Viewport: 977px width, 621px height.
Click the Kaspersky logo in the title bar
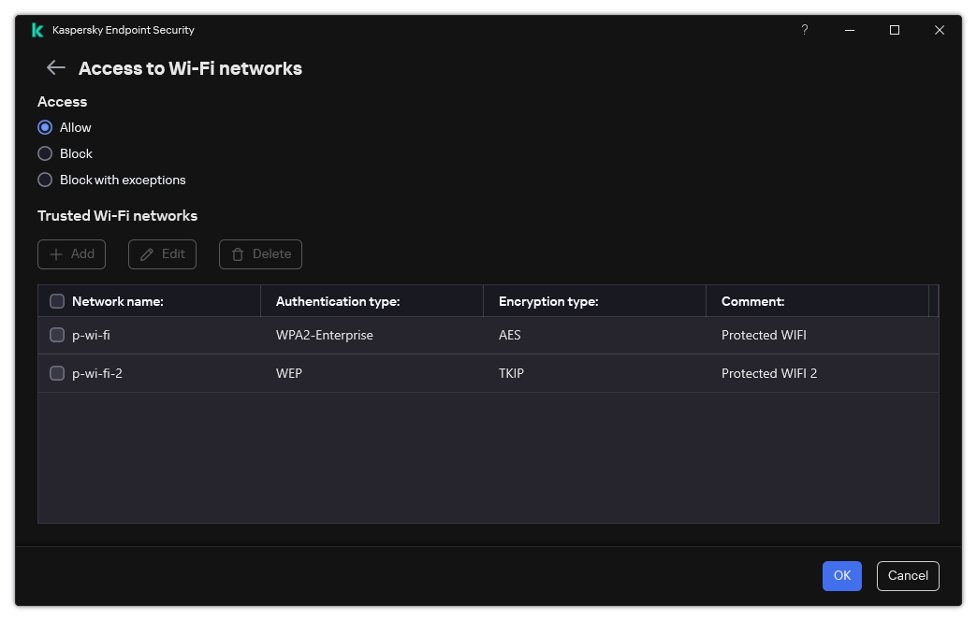tap(37, 29)
